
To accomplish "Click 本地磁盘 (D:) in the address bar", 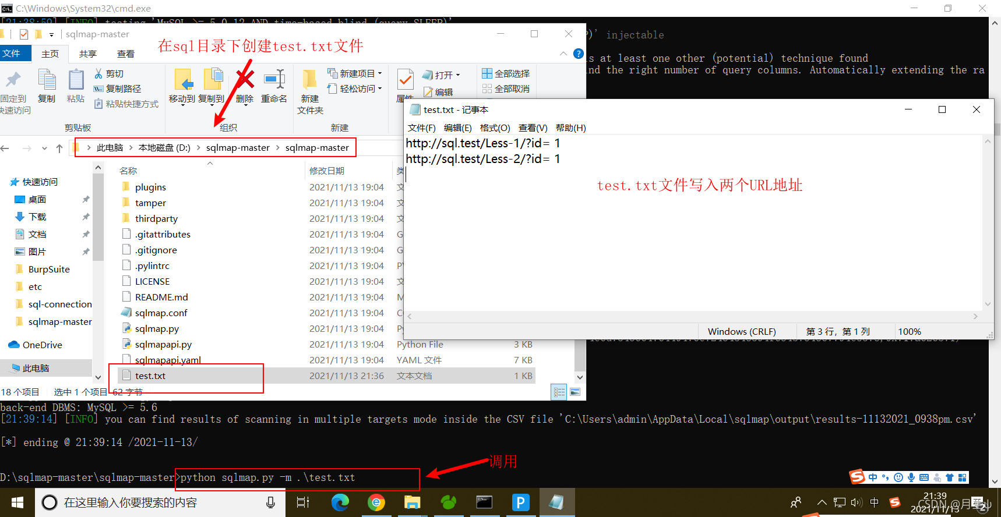I will pos(164,148).
